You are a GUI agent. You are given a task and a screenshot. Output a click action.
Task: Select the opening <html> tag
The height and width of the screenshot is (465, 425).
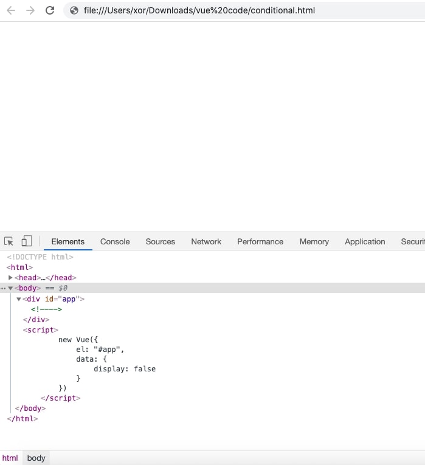19,267
